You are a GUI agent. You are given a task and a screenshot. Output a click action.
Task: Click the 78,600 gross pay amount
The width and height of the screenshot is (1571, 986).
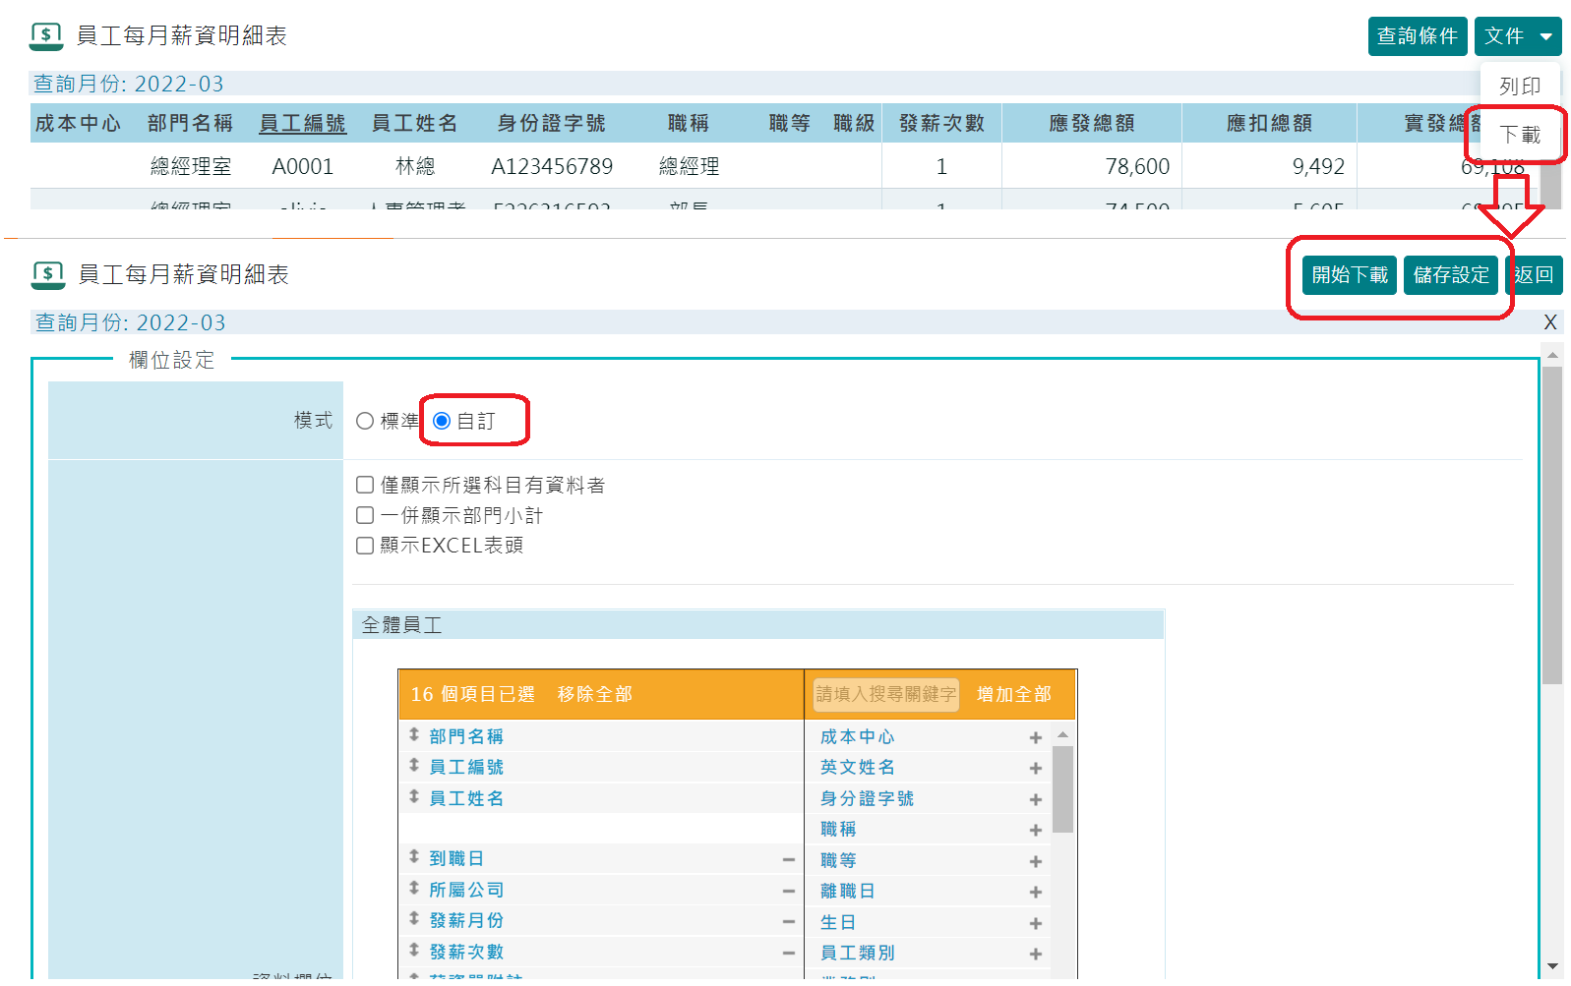[x=1137, y=166]
